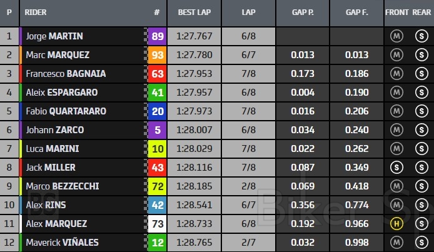Click Marco Bezzecchi's front tyre M icon

tap(396, 186)
